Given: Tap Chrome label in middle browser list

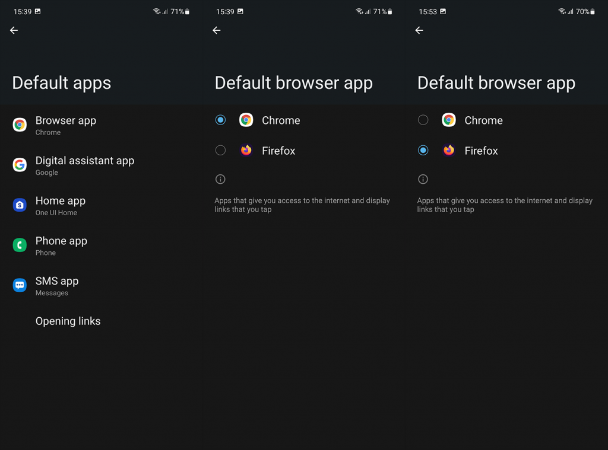Looking at the screenshot, I should 281,120.
